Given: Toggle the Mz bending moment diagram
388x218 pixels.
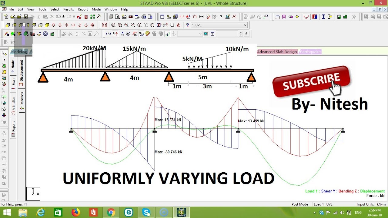Looking at the screenshot, I should point(141,34).
